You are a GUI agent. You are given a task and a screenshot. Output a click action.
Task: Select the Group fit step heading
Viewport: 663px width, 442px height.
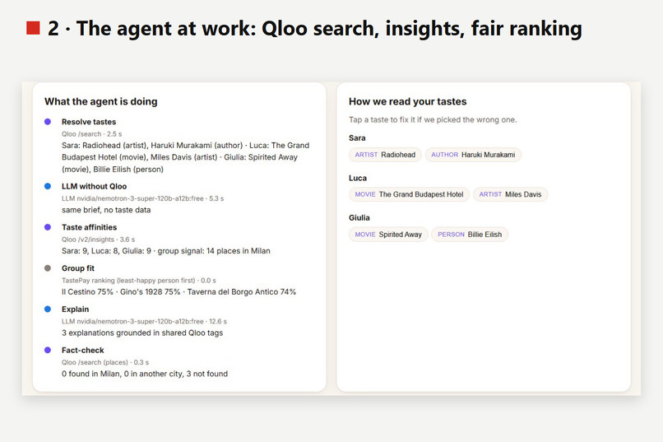pyautogui.click(x=78, y=268)
